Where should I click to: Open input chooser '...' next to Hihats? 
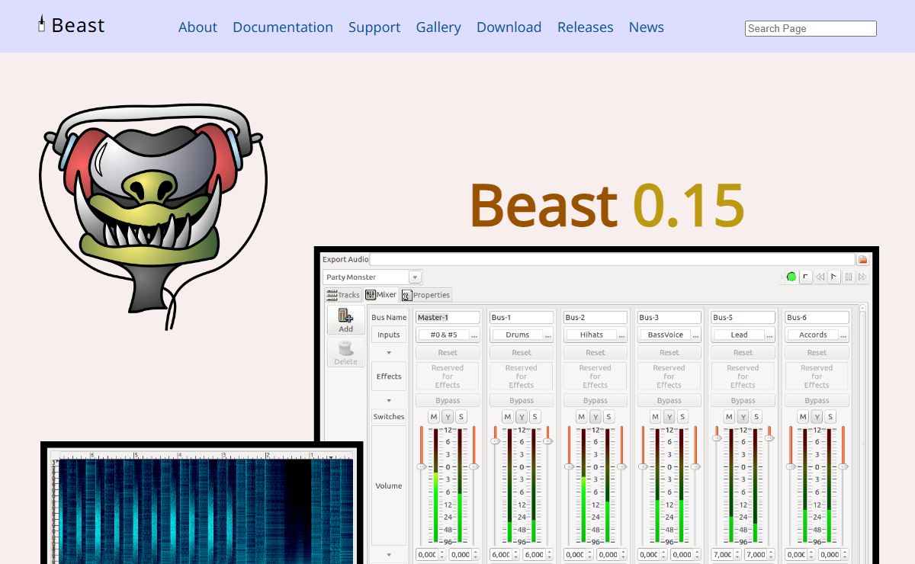[622, 335]
